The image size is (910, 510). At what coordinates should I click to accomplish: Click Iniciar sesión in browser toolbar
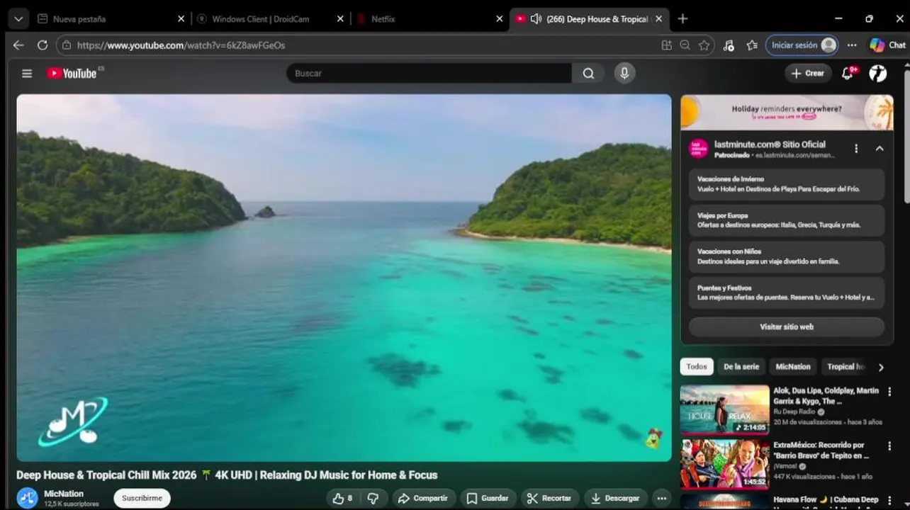tap(802, 45)
